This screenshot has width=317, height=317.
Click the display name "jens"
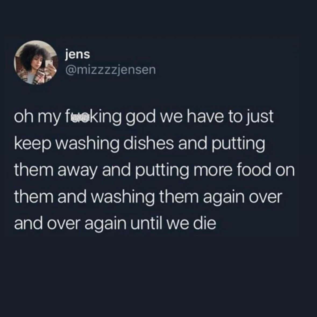[77, 55]
